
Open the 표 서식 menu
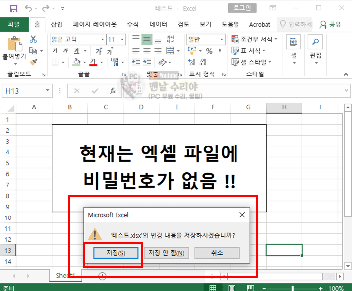[x=248, y=51]
